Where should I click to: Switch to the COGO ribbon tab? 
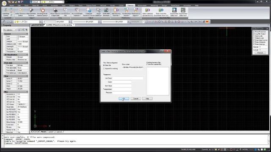(x=121, y=5)
